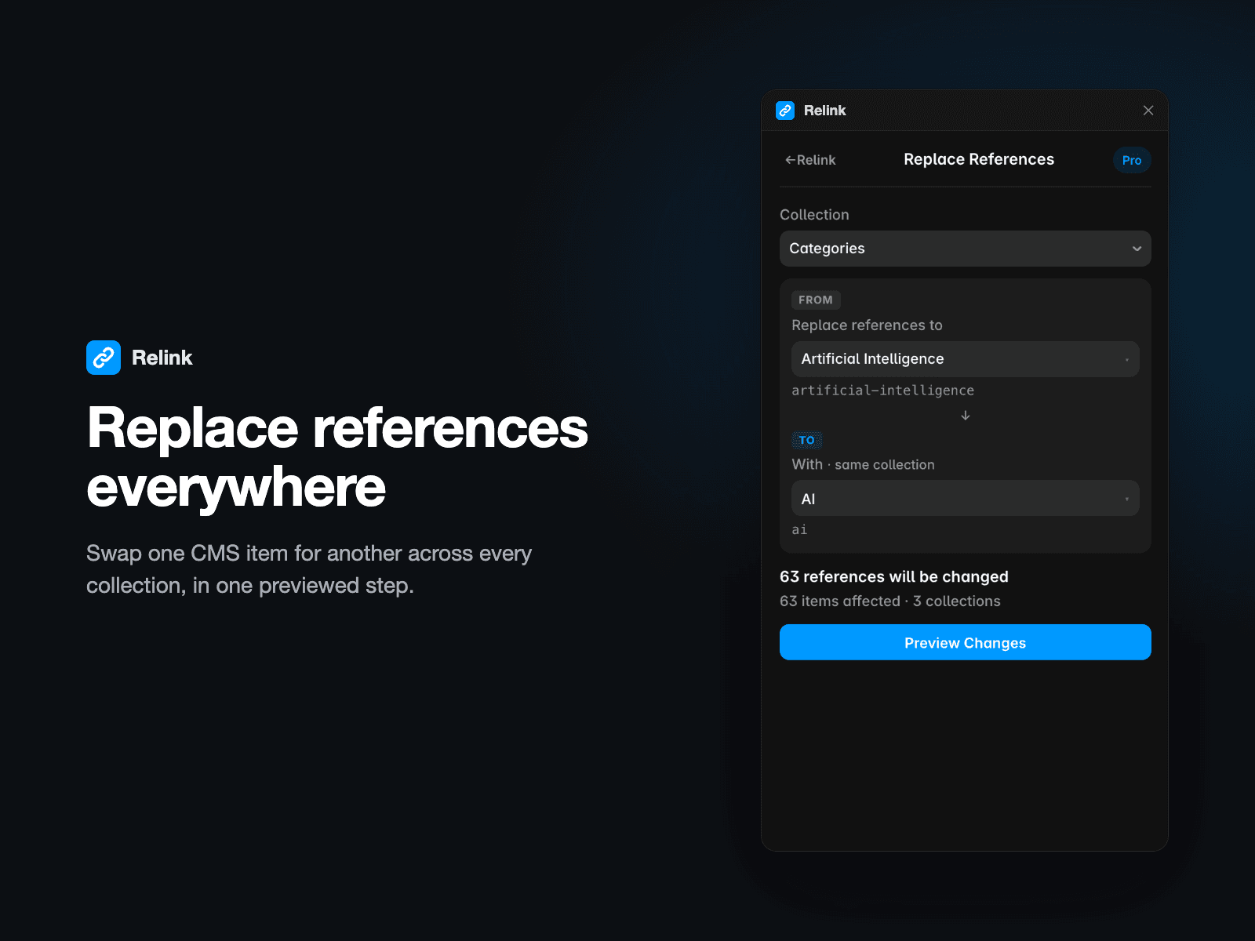The image size is (1255, 941).
Task: Click the 63 references will be changed summary
Action: [x=894, y=576]
